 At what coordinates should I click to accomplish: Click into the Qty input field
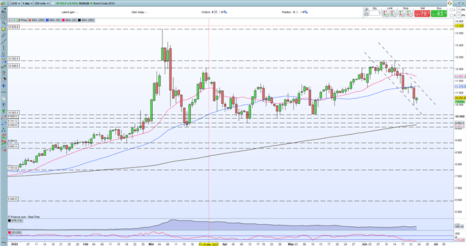tap(375, 13)
